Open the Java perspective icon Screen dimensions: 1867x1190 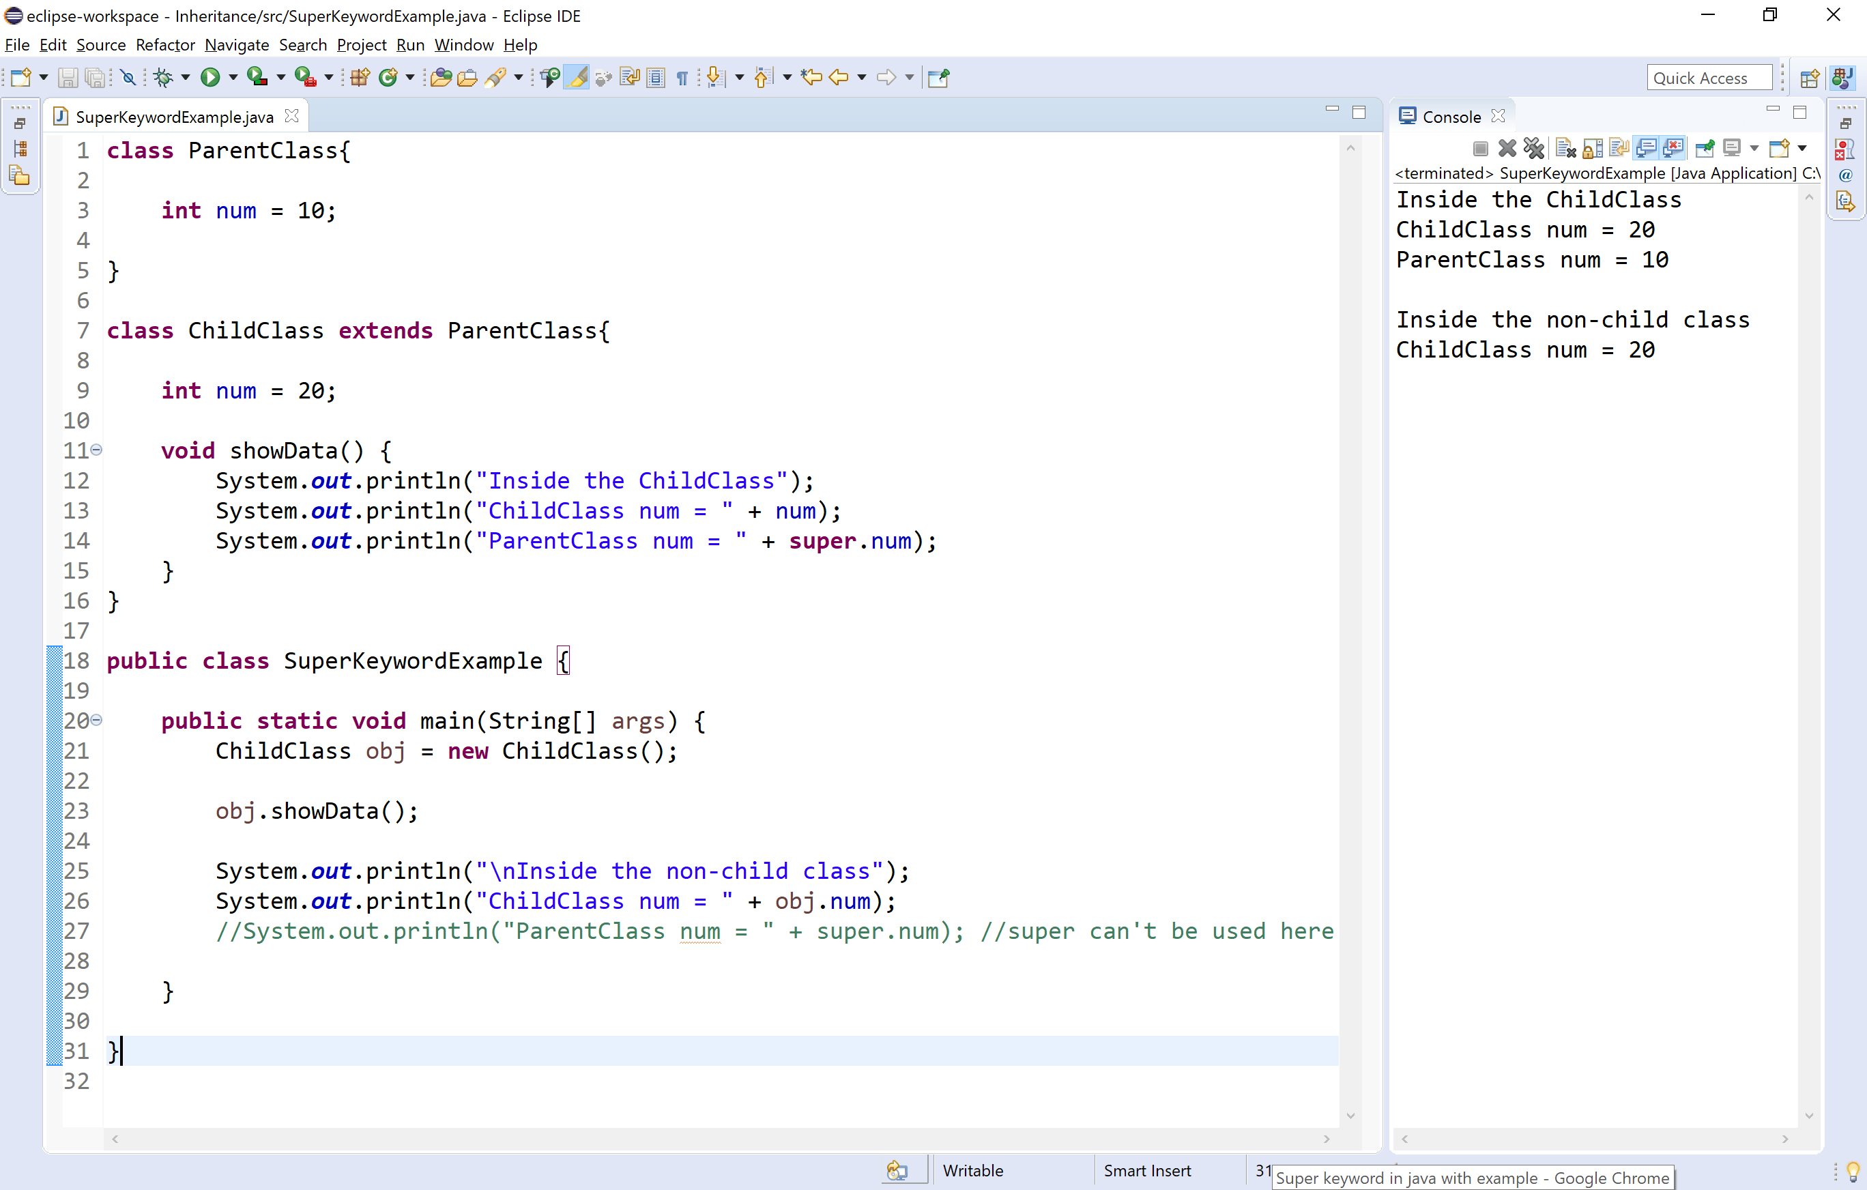1842,78
